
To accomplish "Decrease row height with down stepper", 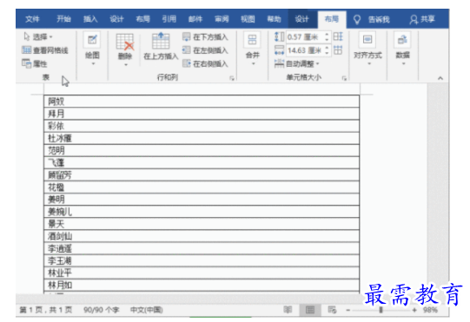I will pyautogui.click(x=327, y=40).
